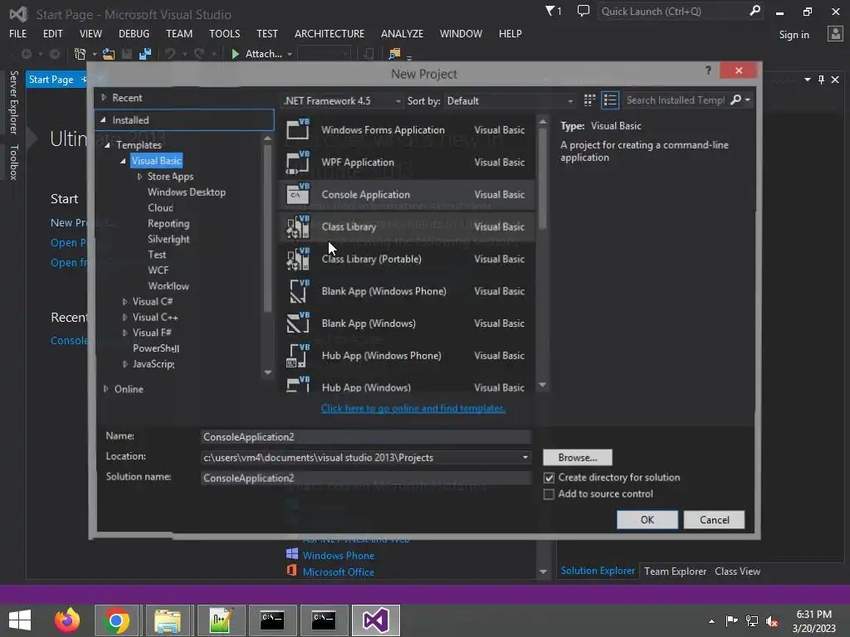This screenshot has width=850, height=637.
Task: Select the Windows Forms Application template icon
Action: [x=298, y=129]
